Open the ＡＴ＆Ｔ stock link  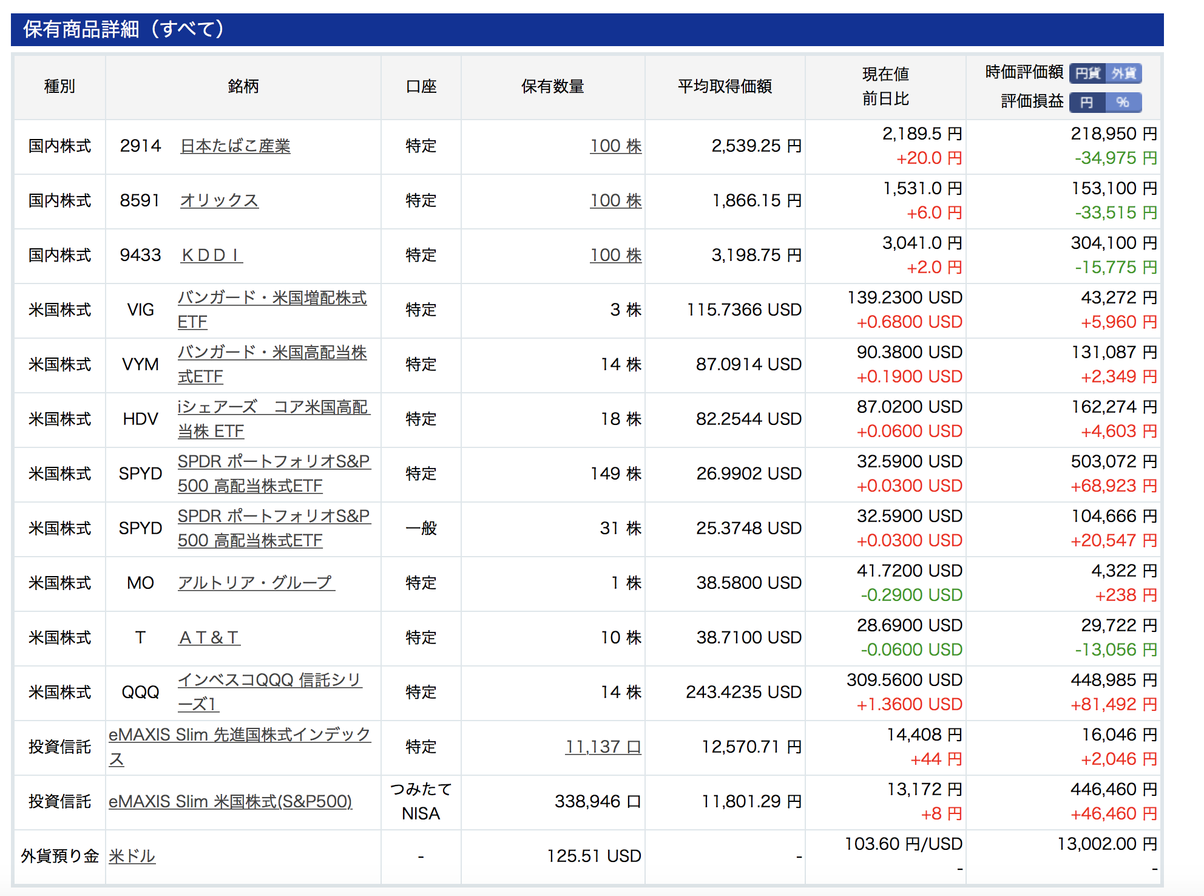209,638
